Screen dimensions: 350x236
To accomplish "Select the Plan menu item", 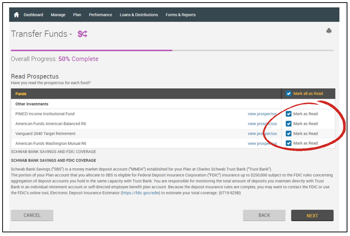I will pyautogui.click(x=77, y=15).
